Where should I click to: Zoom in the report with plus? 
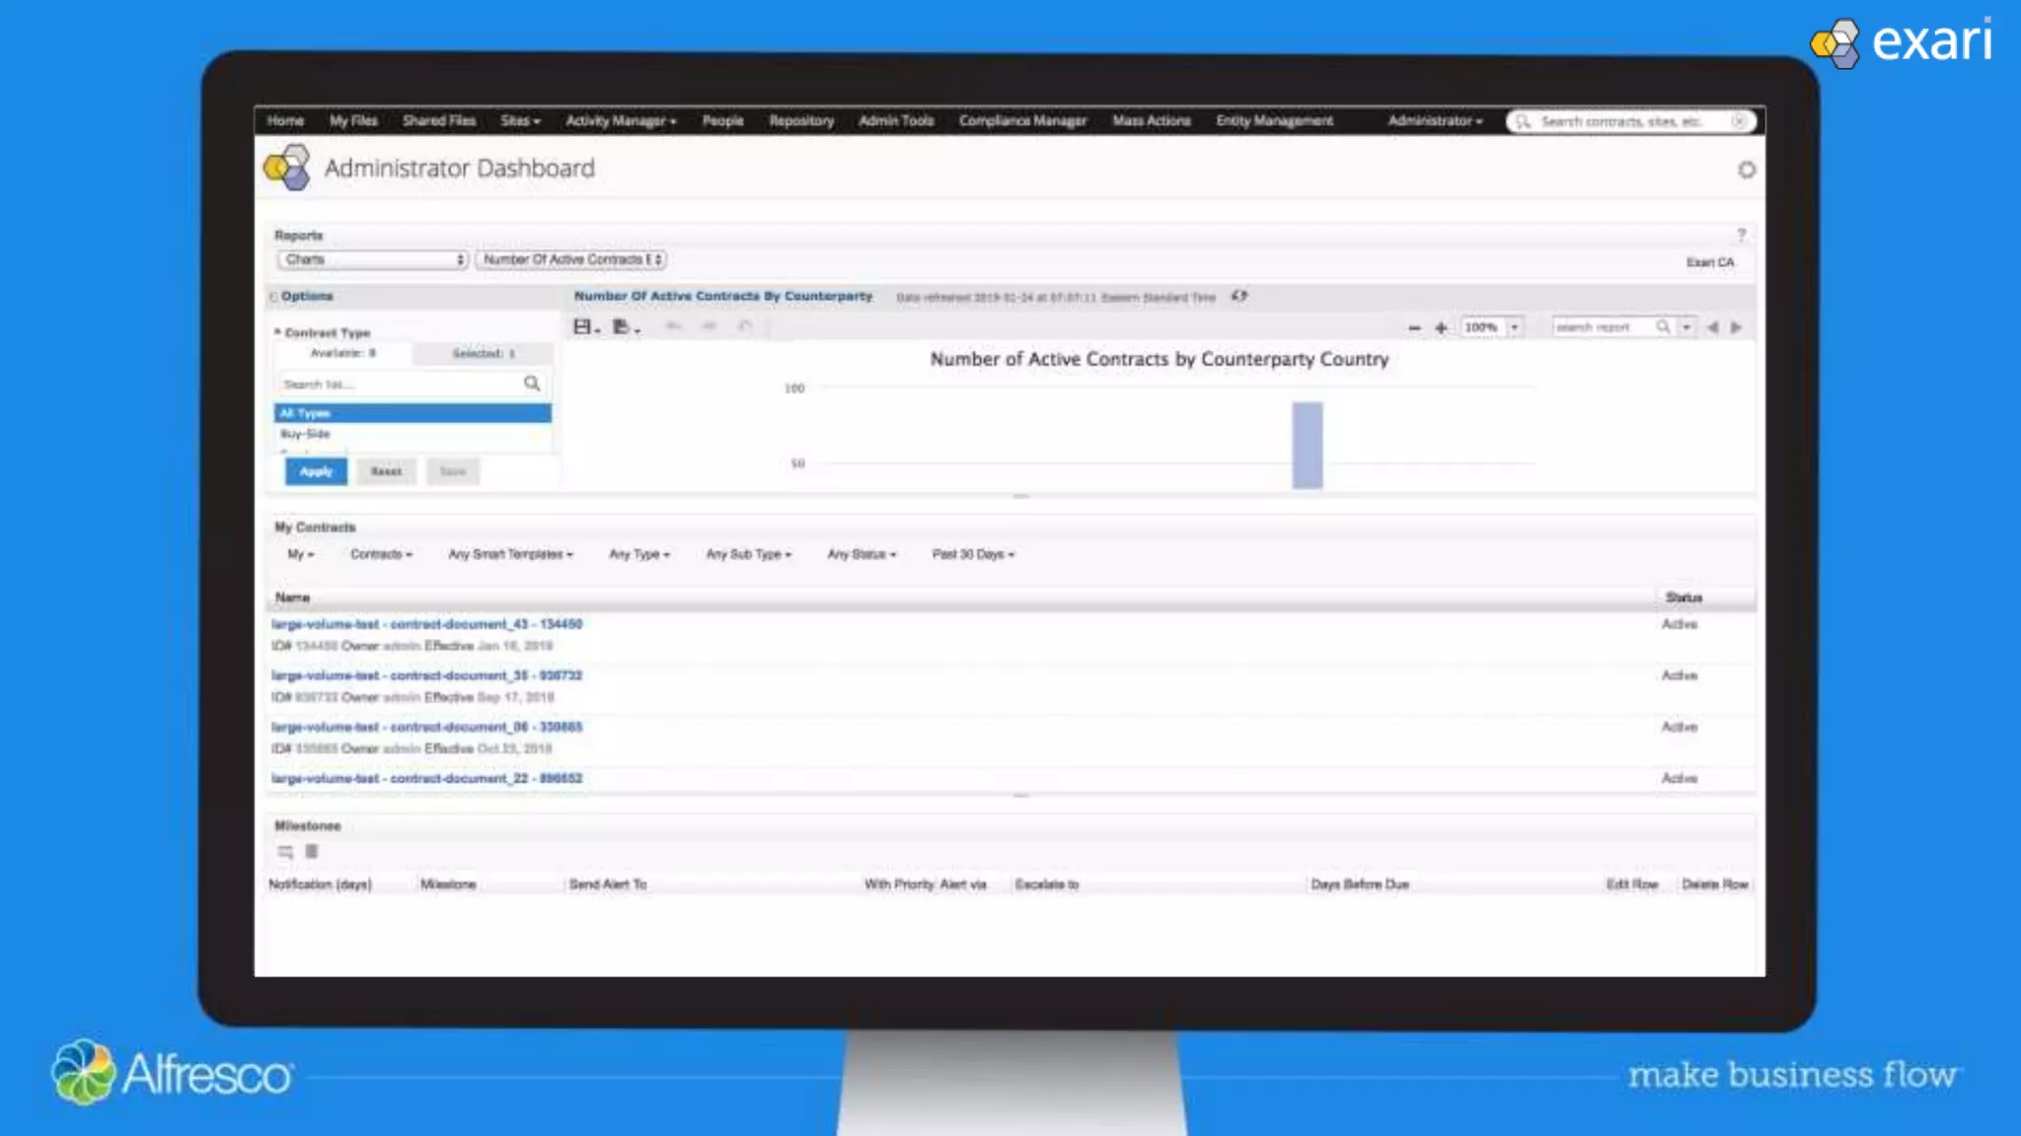pyautogui.click(x=1441, y=327)
